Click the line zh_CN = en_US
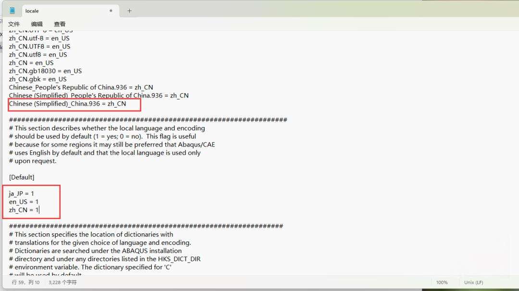 [31, 63]
